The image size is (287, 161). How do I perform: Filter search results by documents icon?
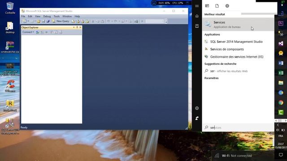pos(217,6)
